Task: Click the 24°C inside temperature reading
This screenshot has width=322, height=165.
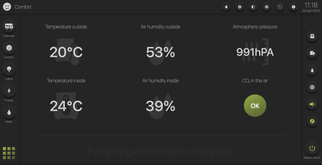Action: tap(66, 106)
